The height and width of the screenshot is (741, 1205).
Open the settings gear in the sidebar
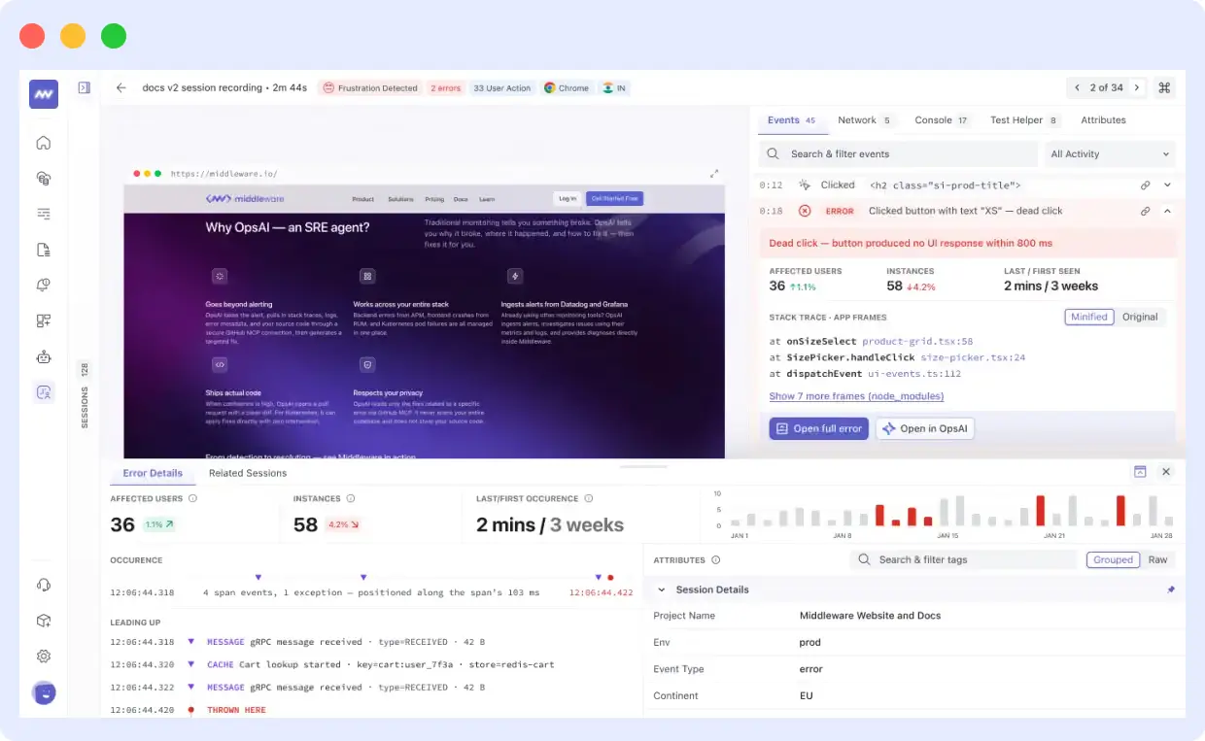(44, 657)
